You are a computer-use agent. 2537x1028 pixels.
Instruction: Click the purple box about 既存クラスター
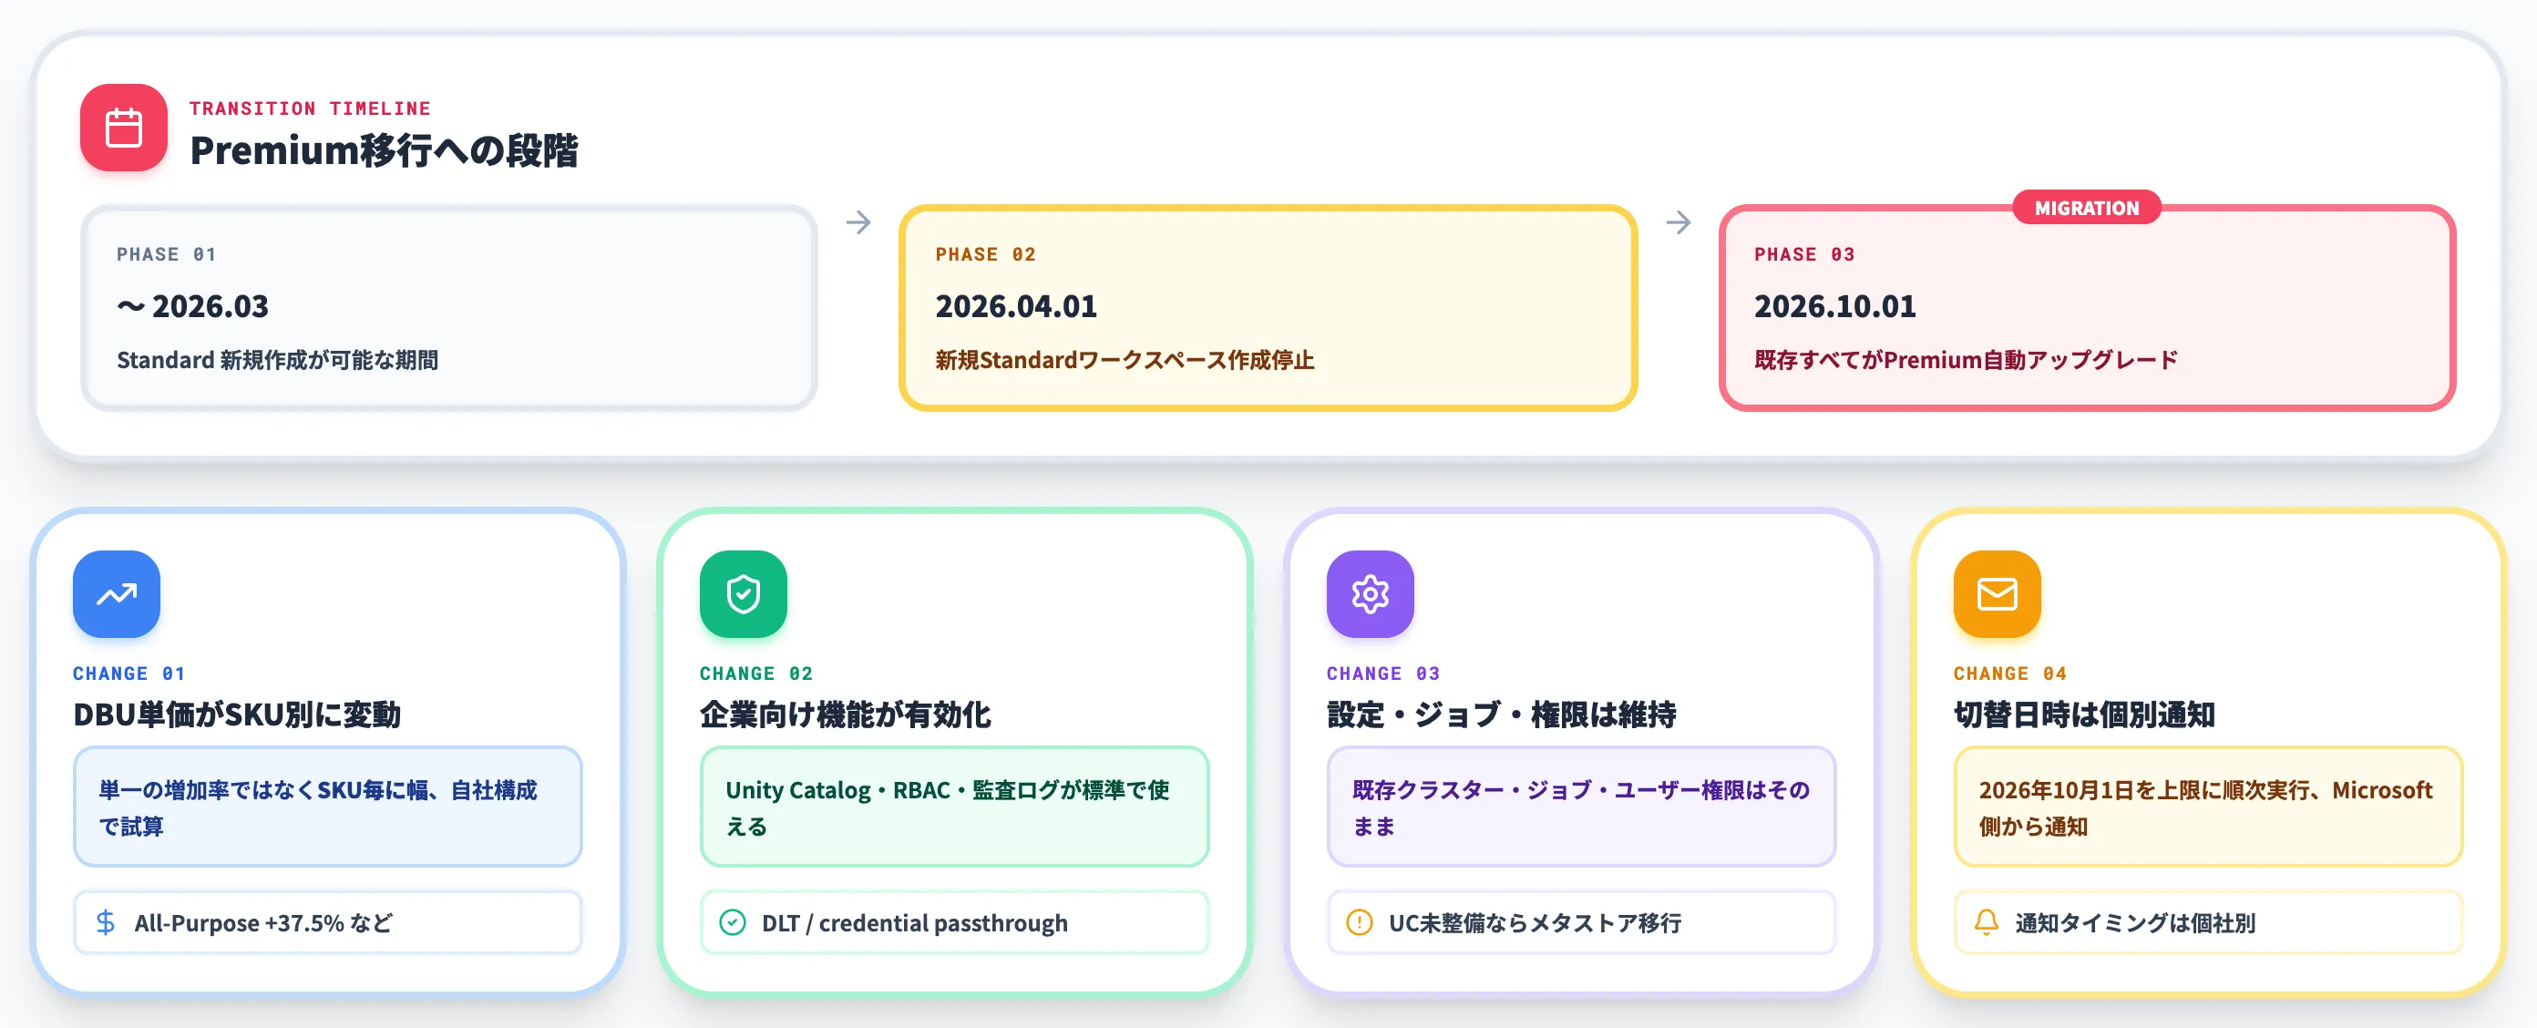(x=1582, y=807)
